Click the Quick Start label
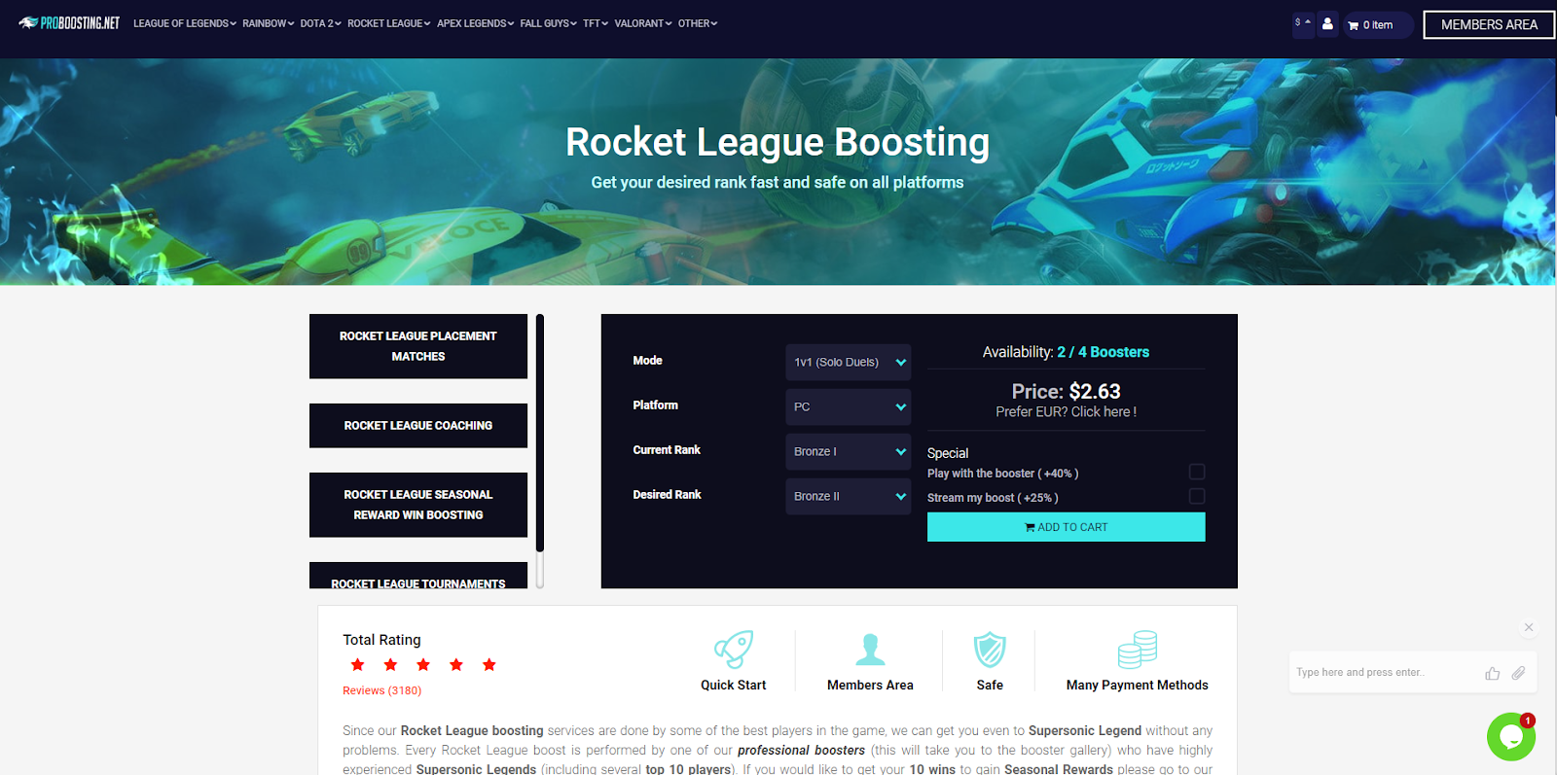 [x=734, y=686]
